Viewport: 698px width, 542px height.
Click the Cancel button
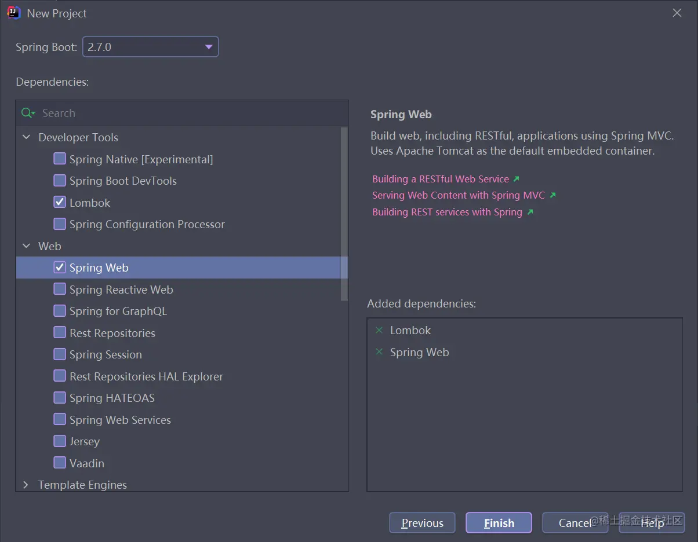(x=575, y=523)
